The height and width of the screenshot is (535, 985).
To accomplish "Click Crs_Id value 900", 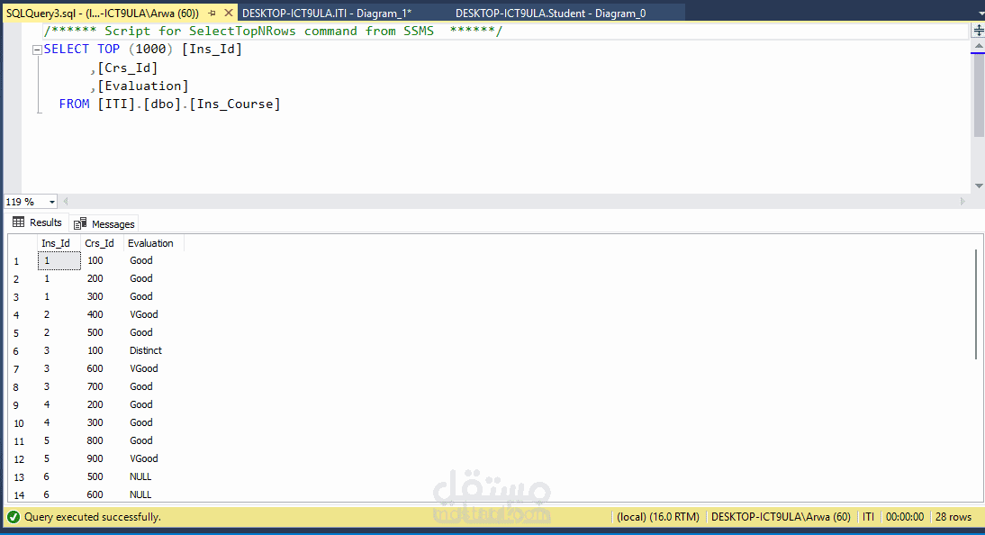I will point(95,459).
